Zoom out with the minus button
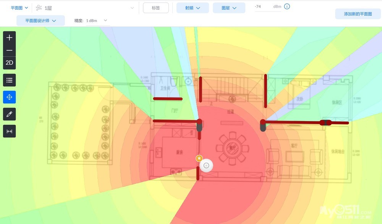This screenshot has width=382, height=224. [10, 50]
